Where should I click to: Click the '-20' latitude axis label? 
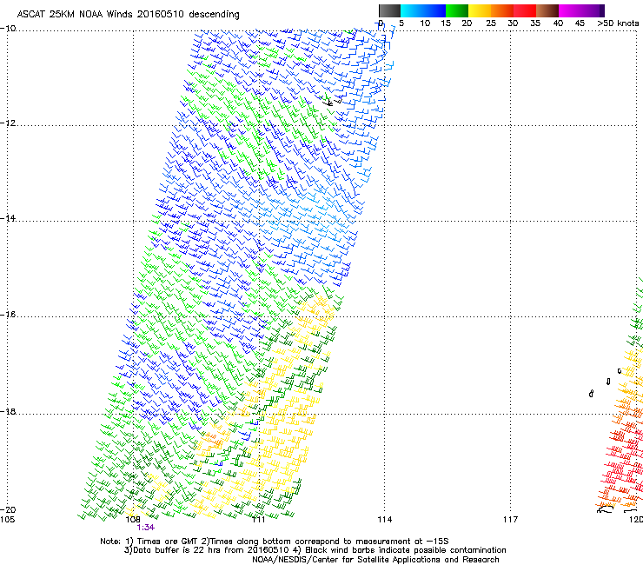tap(8, 509)
